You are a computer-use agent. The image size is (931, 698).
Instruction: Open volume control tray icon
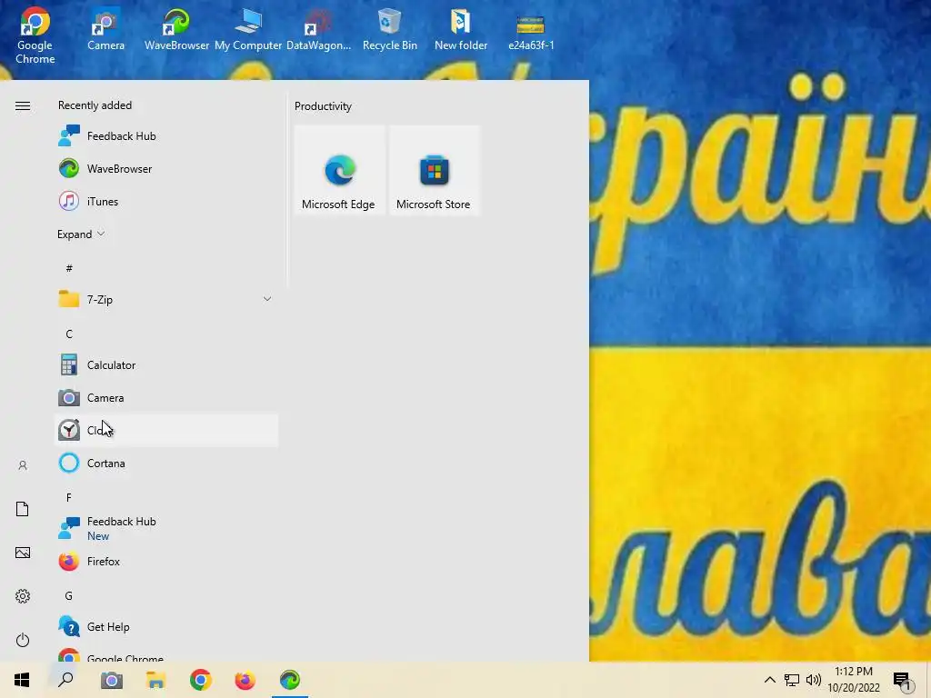tap(814, 680)
